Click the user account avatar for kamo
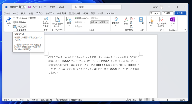The height and width of the screenshot is (104, 192). pos(162,7)
